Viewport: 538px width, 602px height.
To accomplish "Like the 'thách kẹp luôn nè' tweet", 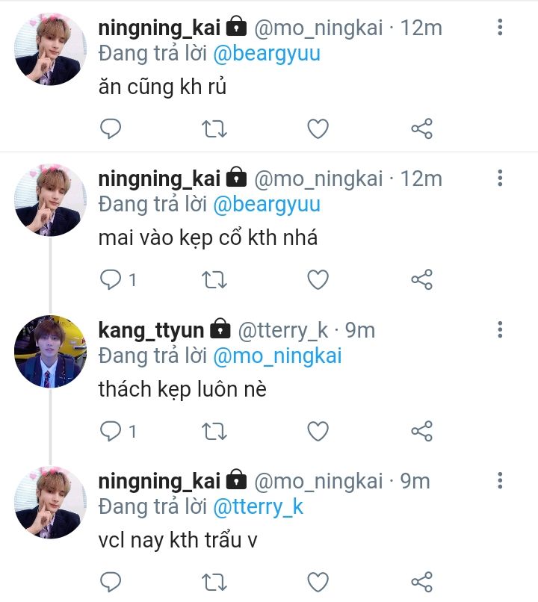I will pos(318,431).
